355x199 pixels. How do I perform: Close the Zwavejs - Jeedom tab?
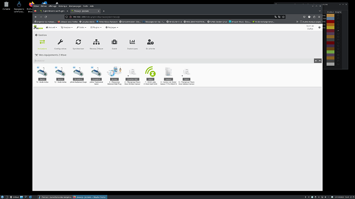click(98, 11)
